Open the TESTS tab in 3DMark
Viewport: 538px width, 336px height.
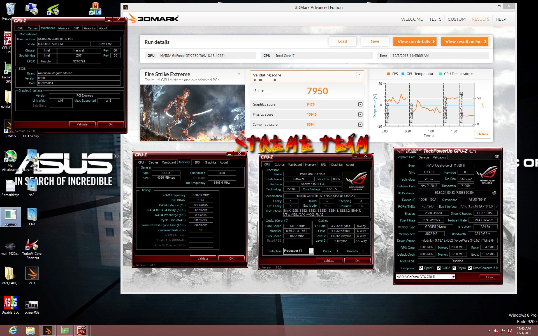pos(435,19)
